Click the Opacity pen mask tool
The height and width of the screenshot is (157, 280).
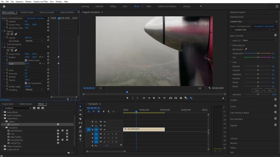click(x=16, y=34)
